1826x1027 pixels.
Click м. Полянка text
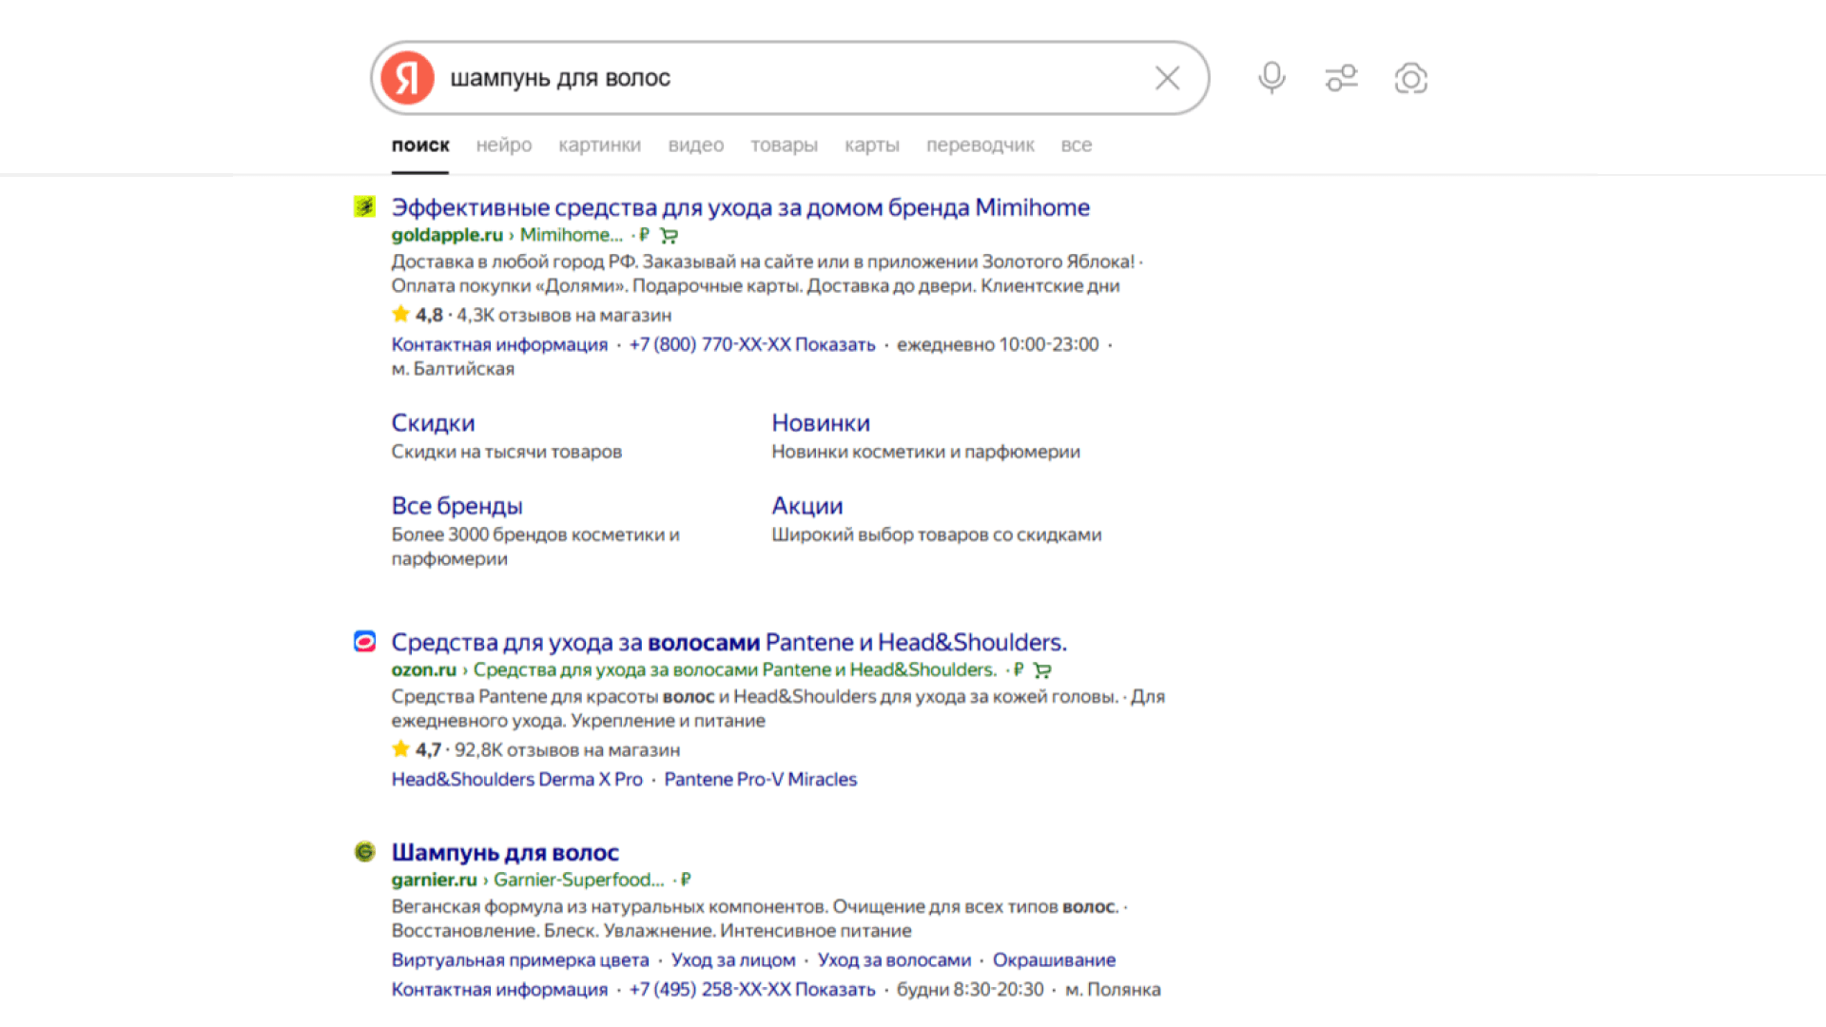pos(1113,989)
